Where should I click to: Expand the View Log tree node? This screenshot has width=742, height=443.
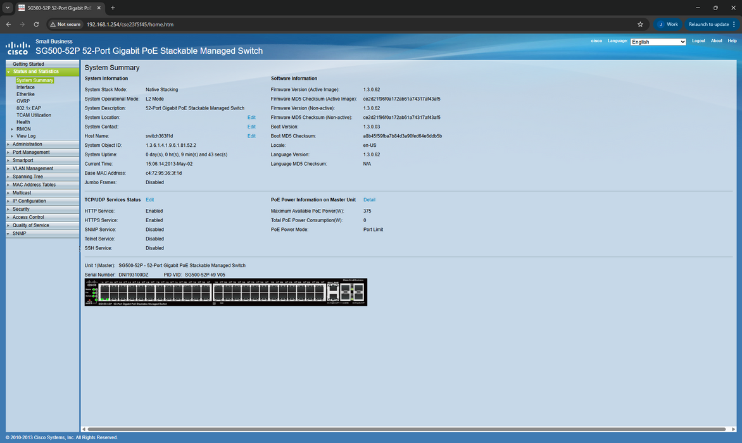click(12, 136)
